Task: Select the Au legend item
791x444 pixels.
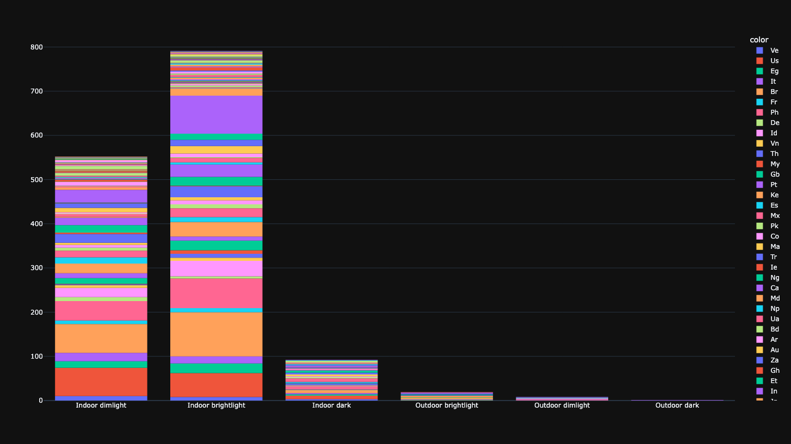Action: pos(768,350)
